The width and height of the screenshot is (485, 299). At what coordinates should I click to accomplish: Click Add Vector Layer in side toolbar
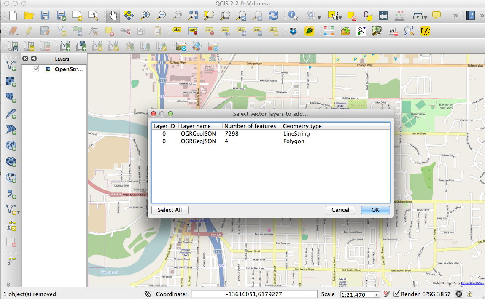11,65
